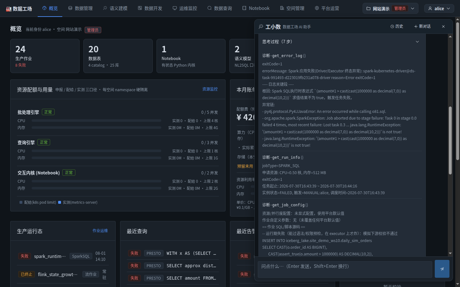
Task: Open 历史 conversation history
Action: pyautogui.click(x=397, y=26)
